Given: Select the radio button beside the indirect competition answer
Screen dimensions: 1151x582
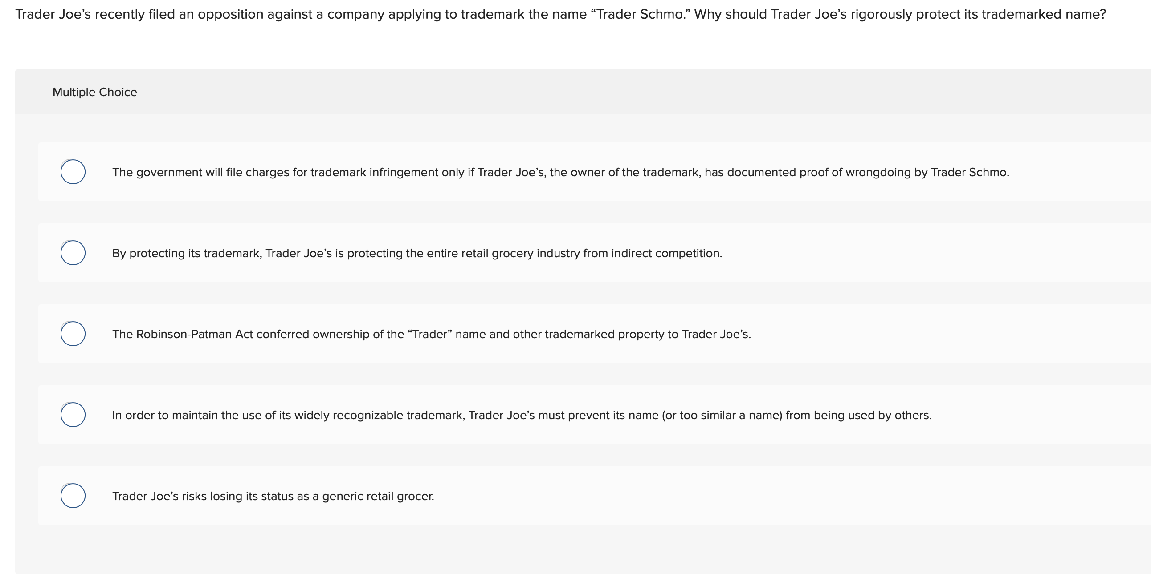Looking at the screenshot, I should click(73, 253).
